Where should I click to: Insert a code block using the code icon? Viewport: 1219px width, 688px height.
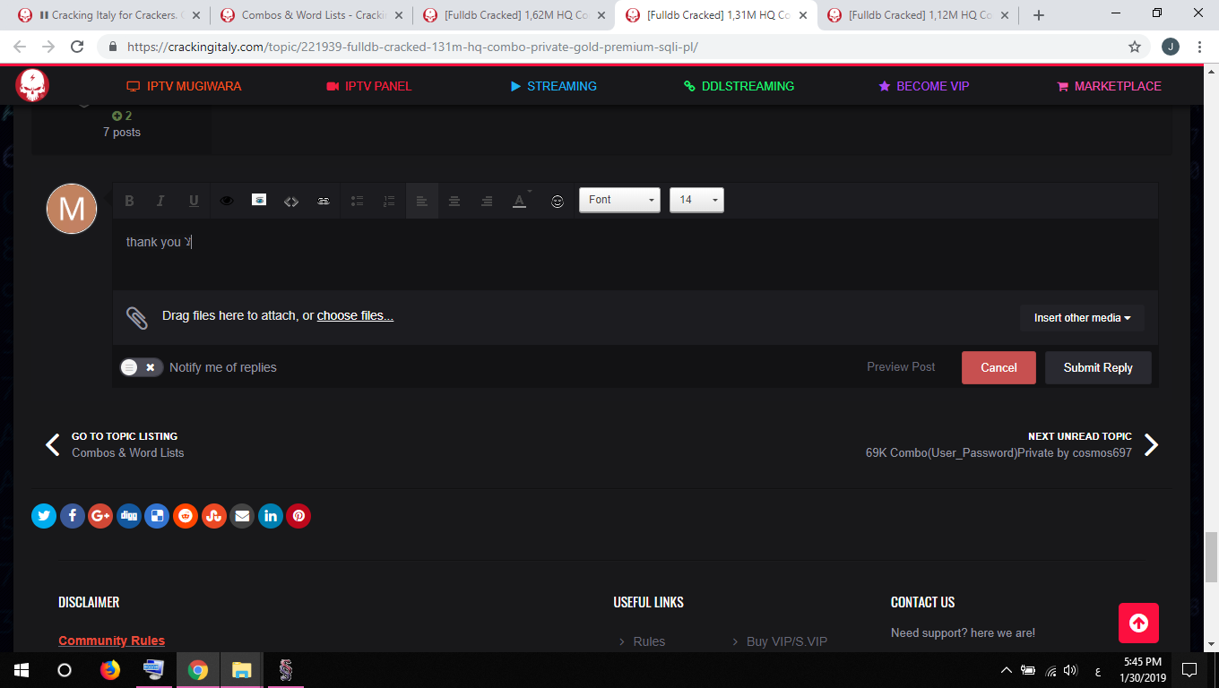(x=291, y=202)
